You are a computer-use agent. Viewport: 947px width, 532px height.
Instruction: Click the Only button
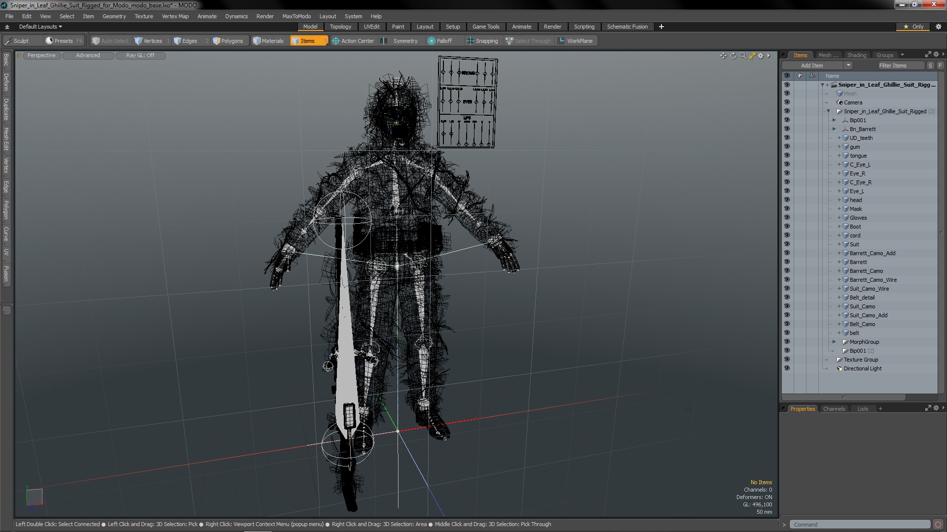[x=912, y=27]
